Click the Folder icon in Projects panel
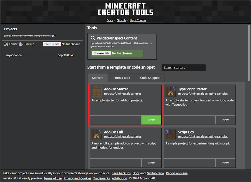The height and width of the screenshot is (182, 251). [x=6, y=44]
